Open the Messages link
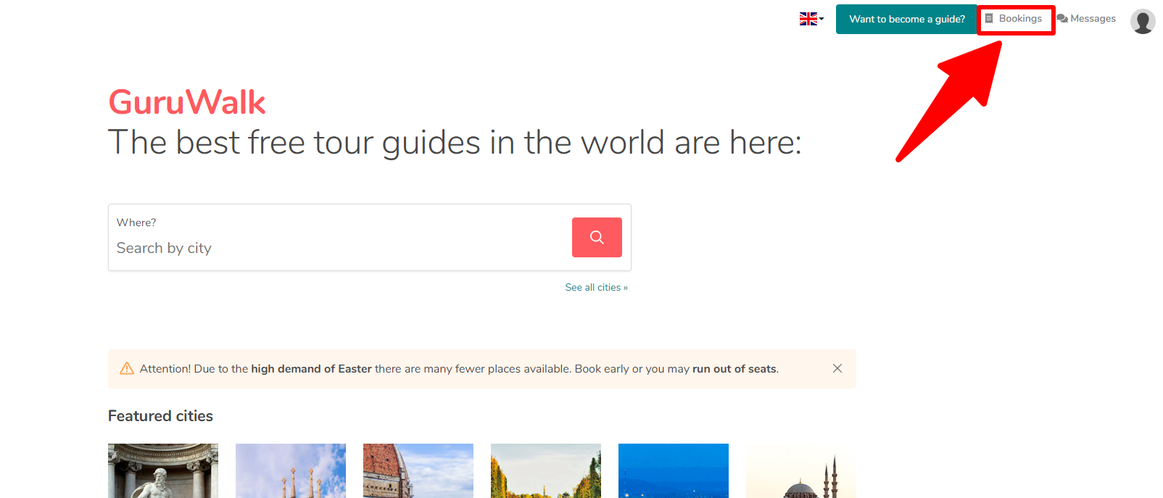The image size is (1163, 498). click(1086, 19)
